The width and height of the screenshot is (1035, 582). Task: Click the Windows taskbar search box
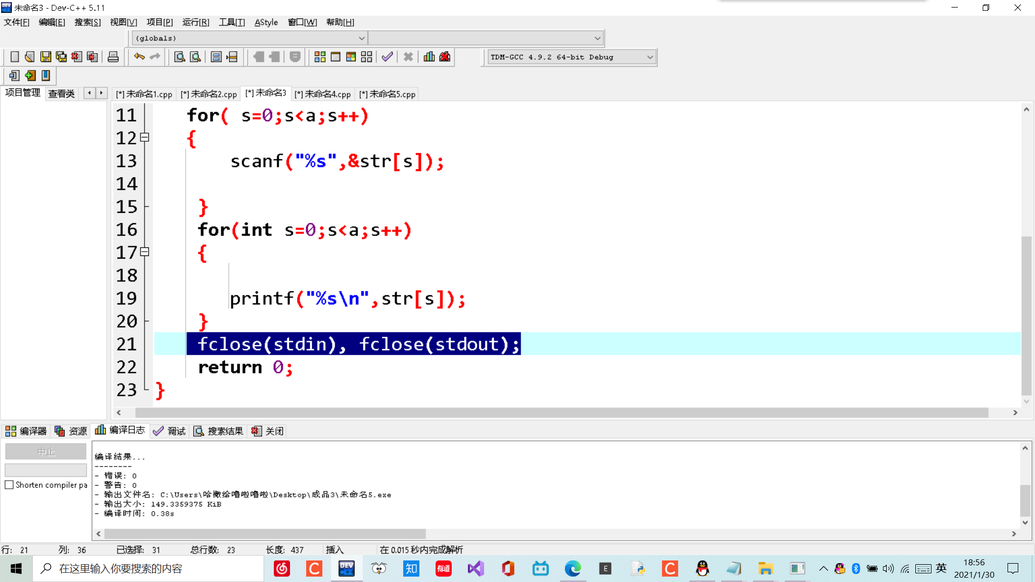click(149, 569)
